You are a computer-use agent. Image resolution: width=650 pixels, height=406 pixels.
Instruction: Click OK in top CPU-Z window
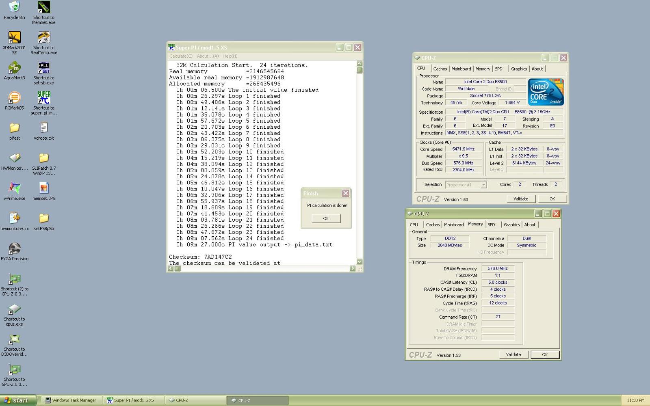pos(552,199)
